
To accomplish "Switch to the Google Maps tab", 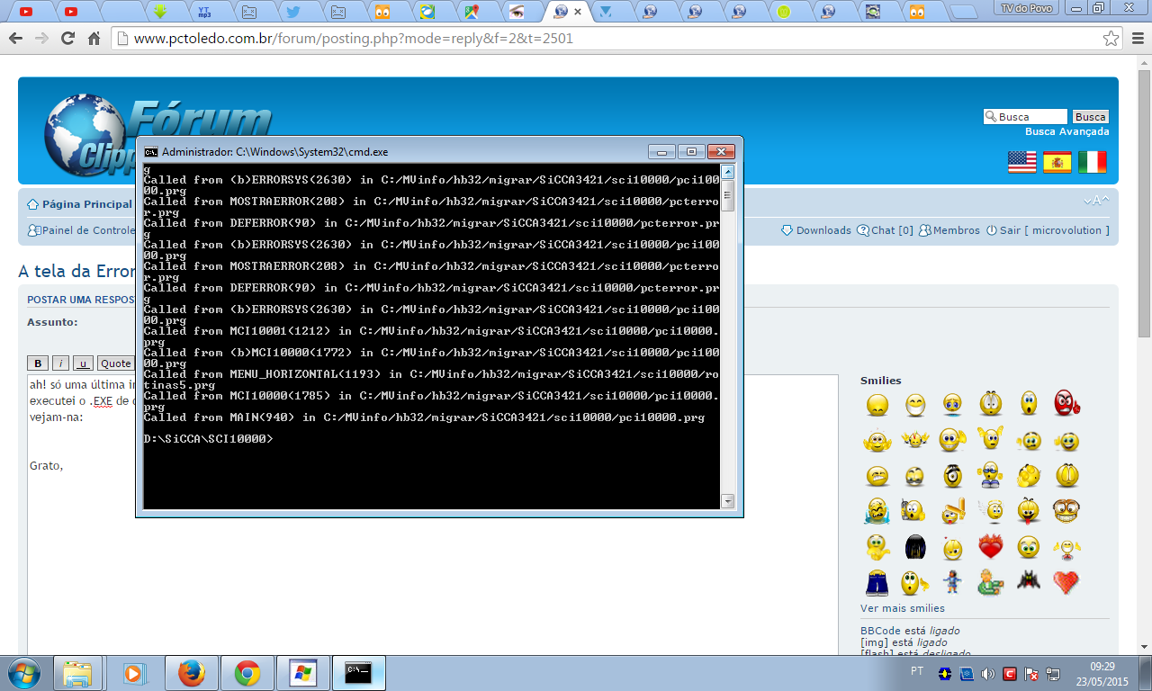I will tap(470, 12).
